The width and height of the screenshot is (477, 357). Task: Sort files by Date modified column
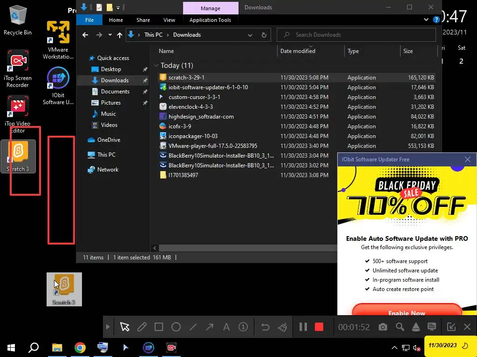click(298, 51)
